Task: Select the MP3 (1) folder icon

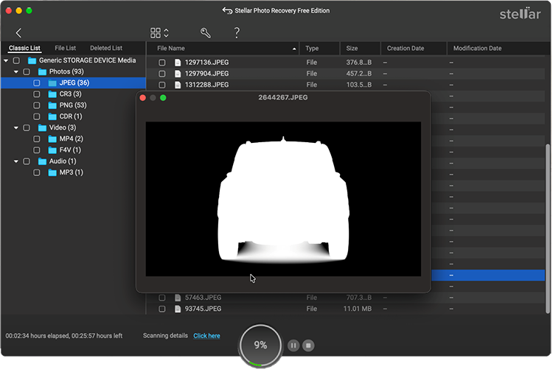Action: tap(52, 172)
